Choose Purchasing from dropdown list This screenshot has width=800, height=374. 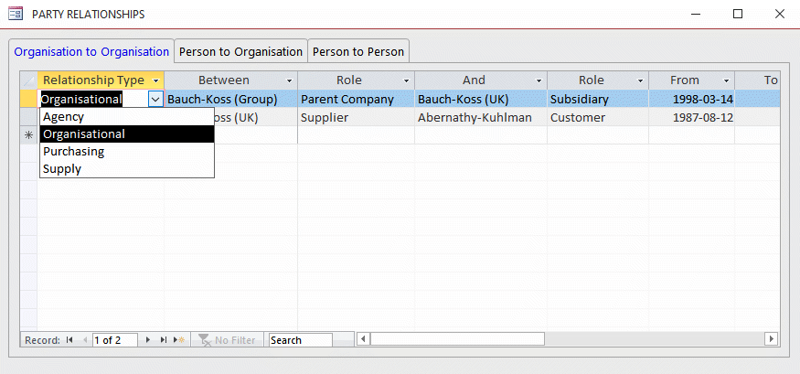pyautogui.click(x=127, y=152)
